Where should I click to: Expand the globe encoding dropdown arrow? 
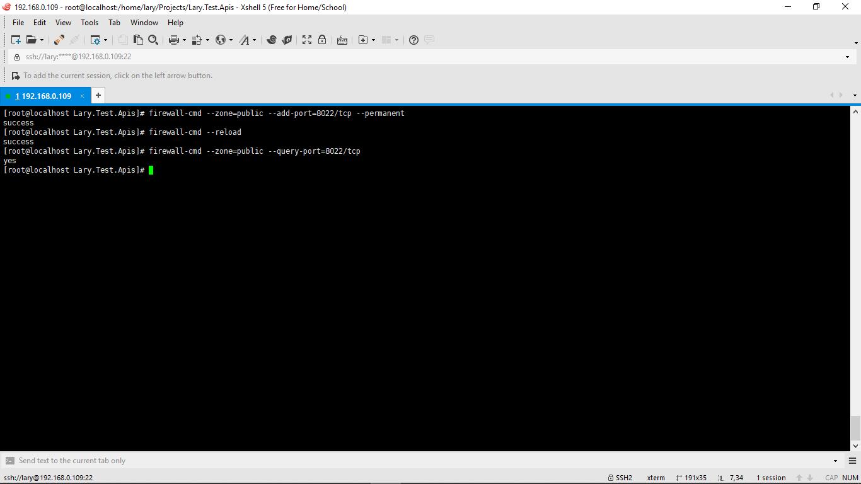pos(231,40)
